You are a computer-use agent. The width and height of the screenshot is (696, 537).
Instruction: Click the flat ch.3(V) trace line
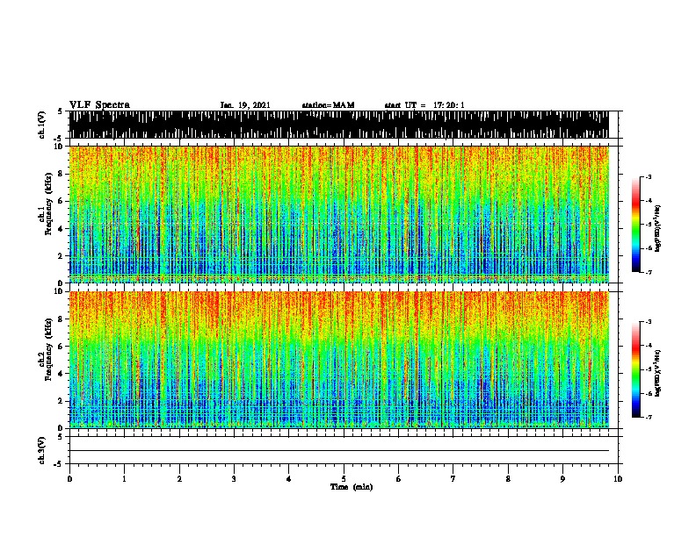pos(339,451)
